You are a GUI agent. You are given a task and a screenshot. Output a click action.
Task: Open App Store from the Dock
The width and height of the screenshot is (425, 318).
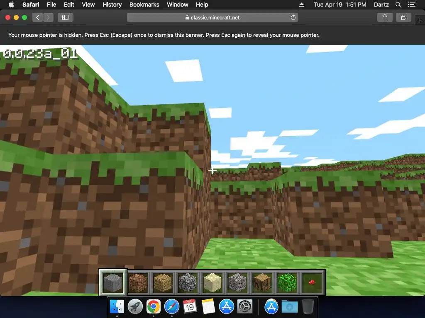[226, 306]
